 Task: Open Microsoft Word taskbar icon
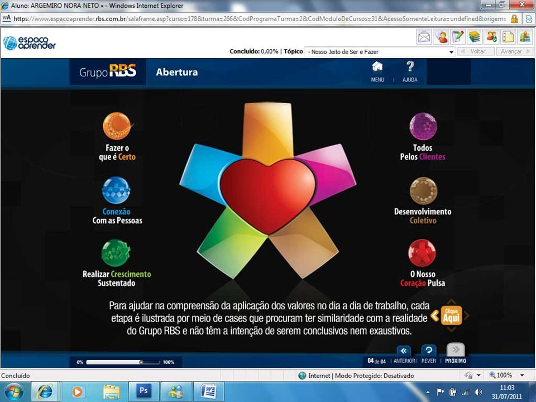208,391
